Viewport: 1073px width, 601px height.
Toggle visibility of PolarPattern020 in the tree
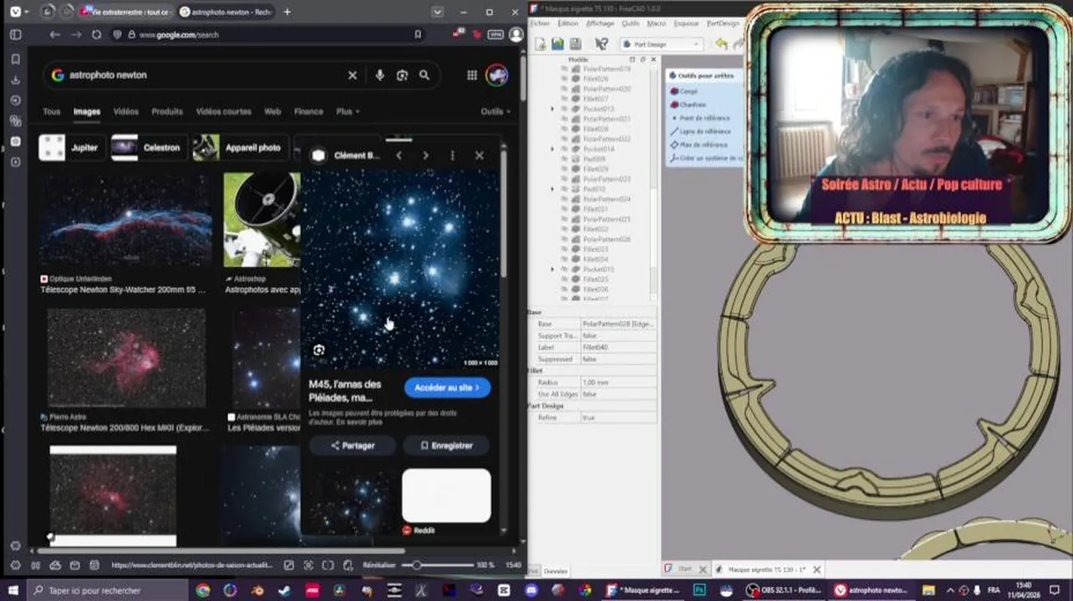pos(564,88)
